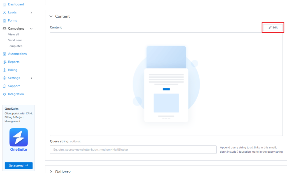Click the email content preview illustration
Image resolution: width=287 pixels, height=173 pixels.
point(166,84)
